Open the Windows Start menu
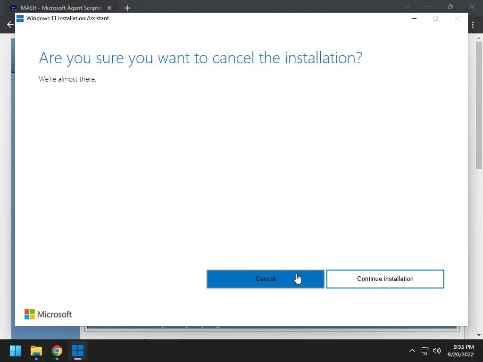The image size is (483, 362). (x=15, y=351)
